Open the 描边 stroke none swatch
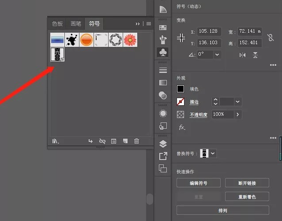282x221 pixels. 180,102
